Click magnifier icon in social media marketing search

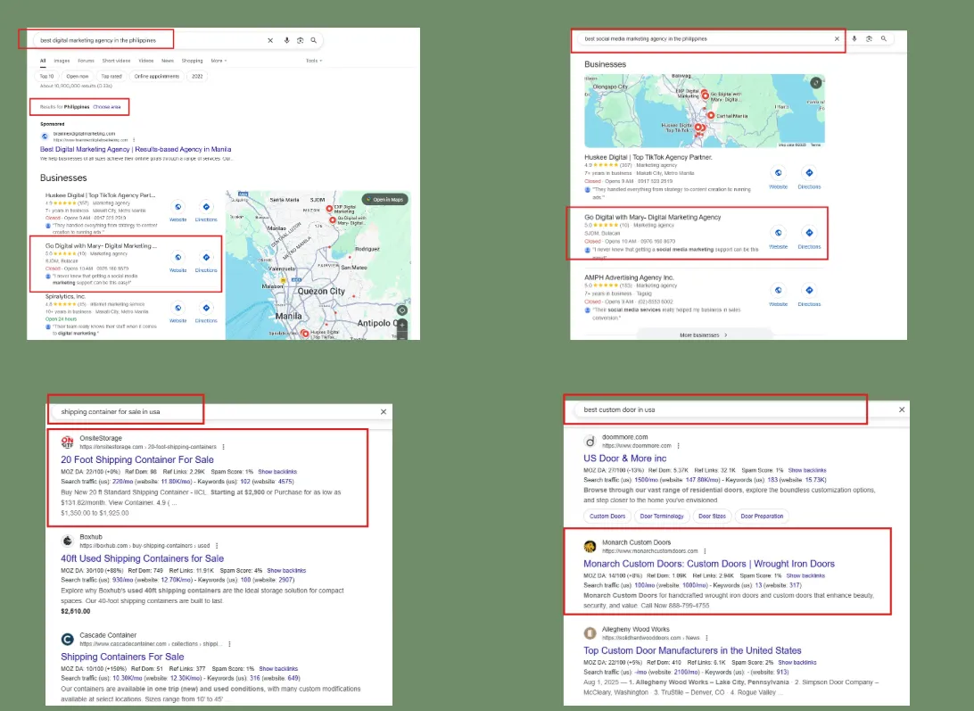tap(883, 38)
